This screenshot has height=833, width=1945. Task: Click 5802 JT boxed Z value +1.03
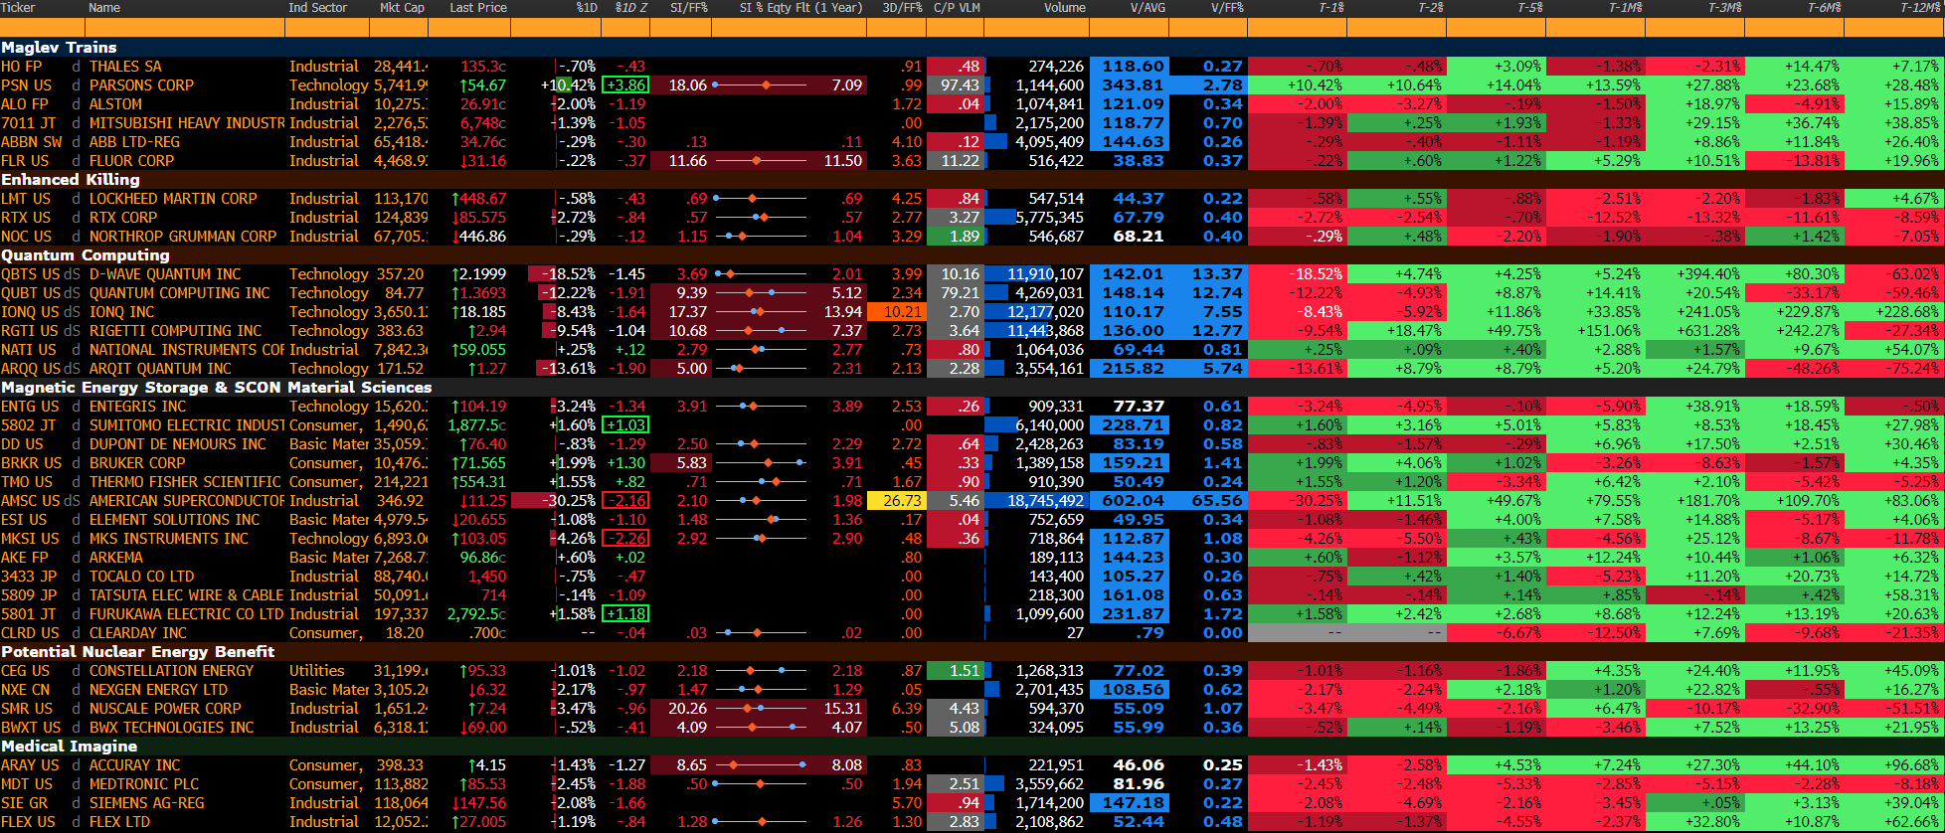[x=625, y=425]
